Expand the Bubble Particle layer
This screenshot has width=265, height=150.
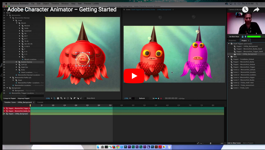(16, 62)
